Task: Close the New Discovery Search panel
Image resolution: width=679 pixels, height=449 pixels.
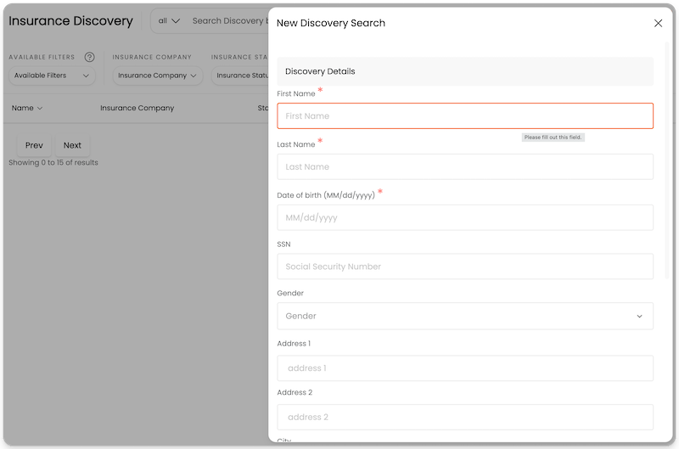Action: pyautogui.click(x=658, y=23)
